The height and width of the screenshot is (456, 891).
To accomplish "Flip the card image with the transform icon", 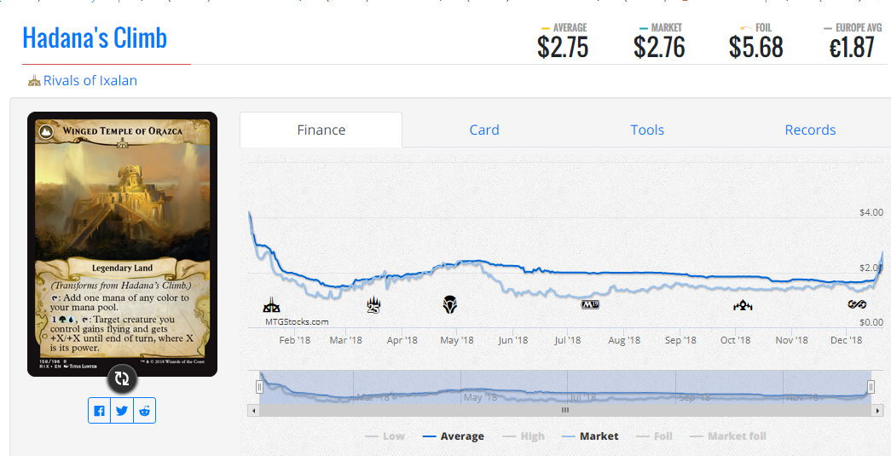I will [122, 378].
